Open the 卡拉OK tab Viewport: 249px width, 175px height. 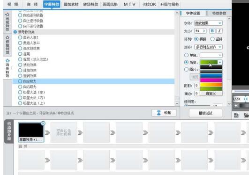(x=149, y=4)
